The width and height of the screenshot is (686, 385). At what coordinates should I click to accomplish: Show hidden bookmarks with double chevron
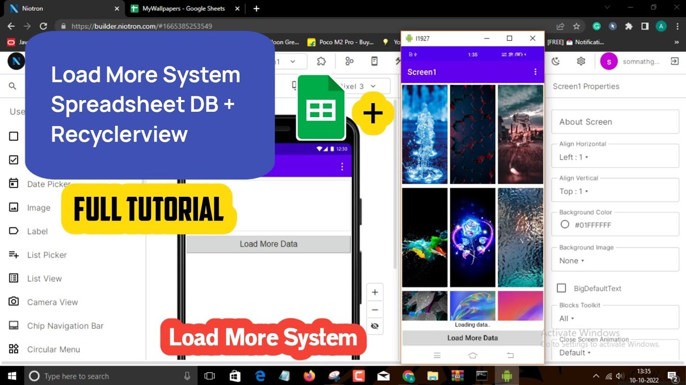tap(676, 42)
